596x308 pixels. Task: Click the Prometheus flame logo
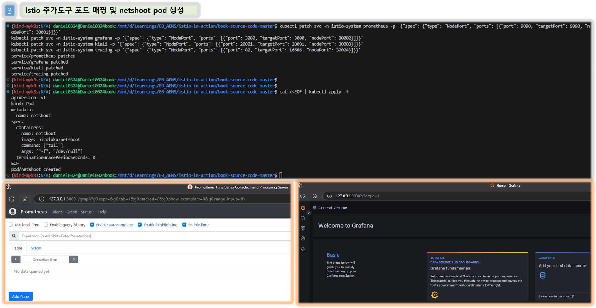pos(13,212)
